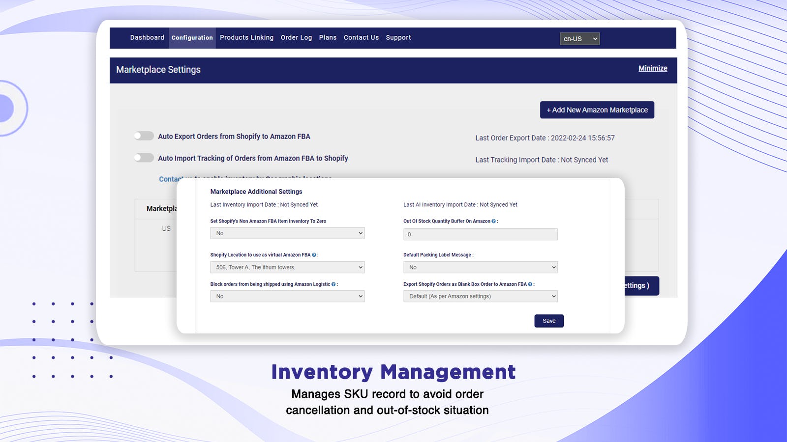Toggle Auto Import Tracking of Orders switch
The height and width of the screenshot is (442, 787).
tap(144, 158)
